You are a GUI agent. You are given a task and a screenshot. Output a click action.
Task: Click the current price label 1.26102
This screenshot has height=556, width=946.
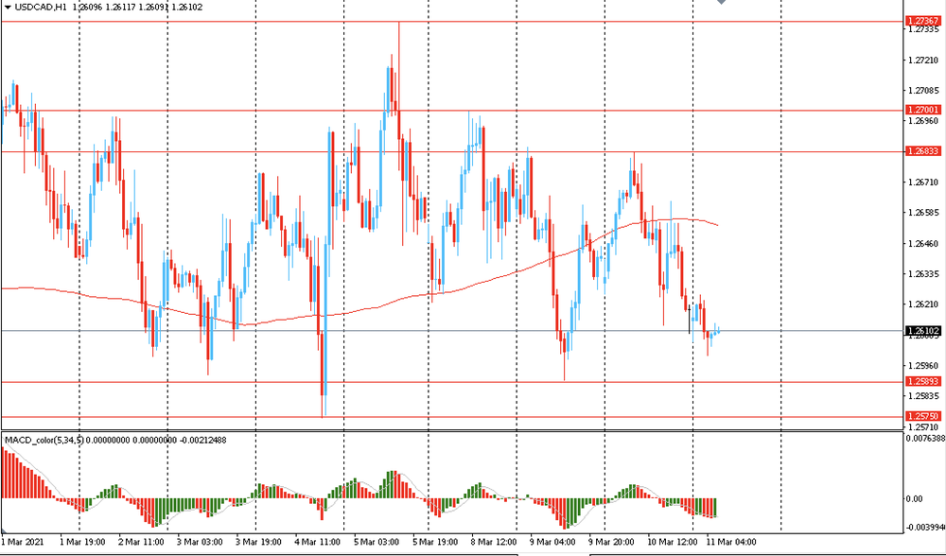pos(922,331)
